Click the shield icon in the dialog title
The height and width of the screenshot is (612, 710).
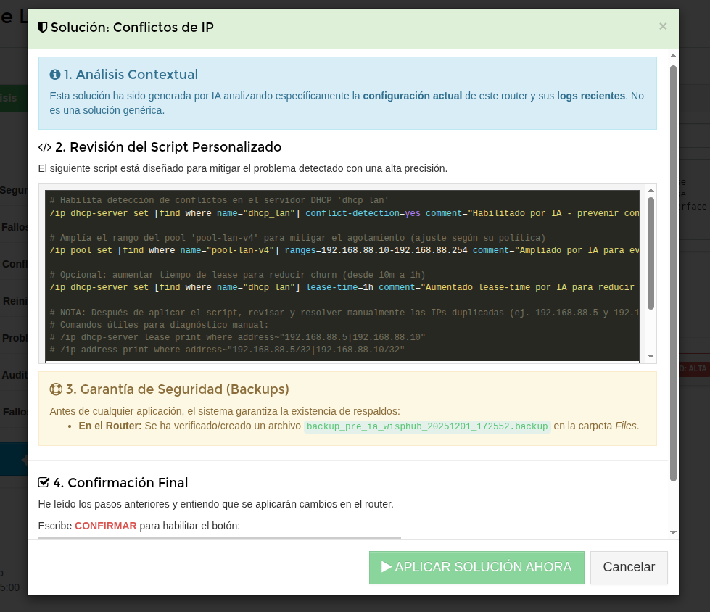[43, 28]
